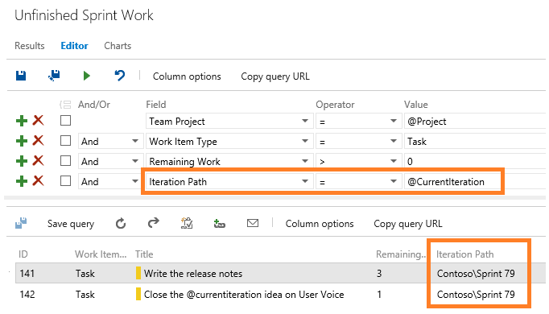This screenshot has height=314, width=549.
Task: Click ID cell '141'
Action: pos(27,274)
